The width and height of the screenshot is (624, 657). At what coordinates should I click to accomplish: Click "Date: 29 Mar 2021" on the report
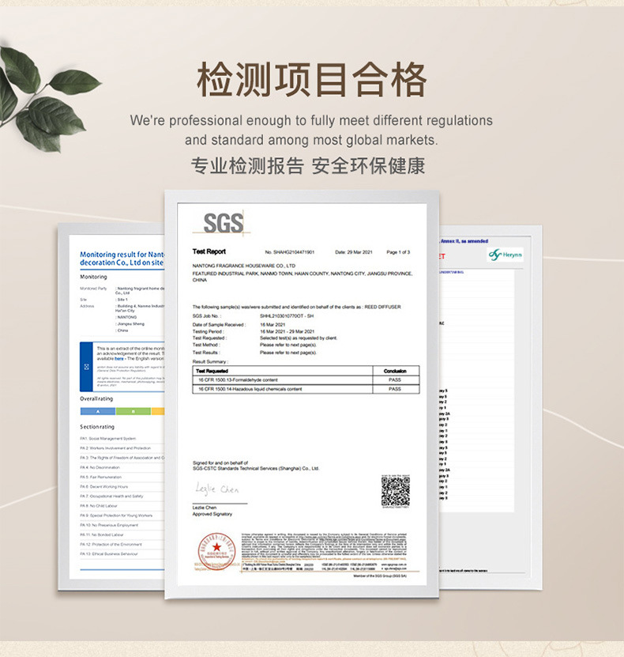(354, 252)
